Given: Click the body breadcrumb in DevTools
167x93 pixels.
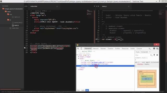Looking at the screenshot, I should coord(83,90).
